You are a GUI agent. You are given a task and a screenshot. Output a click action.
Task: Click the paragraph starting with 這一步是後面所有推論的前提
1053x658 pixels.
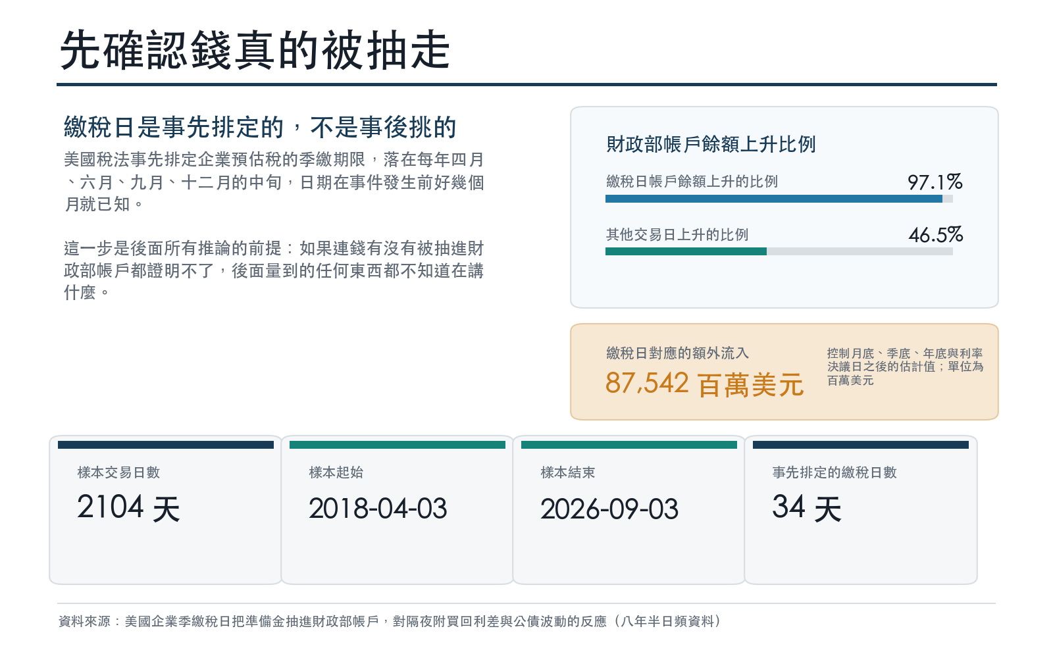point(274,270)
